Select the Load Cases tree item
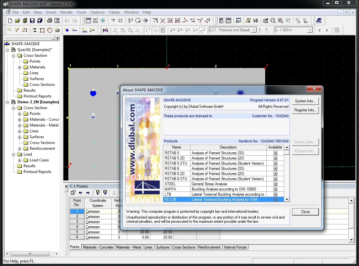 (39, 160)
